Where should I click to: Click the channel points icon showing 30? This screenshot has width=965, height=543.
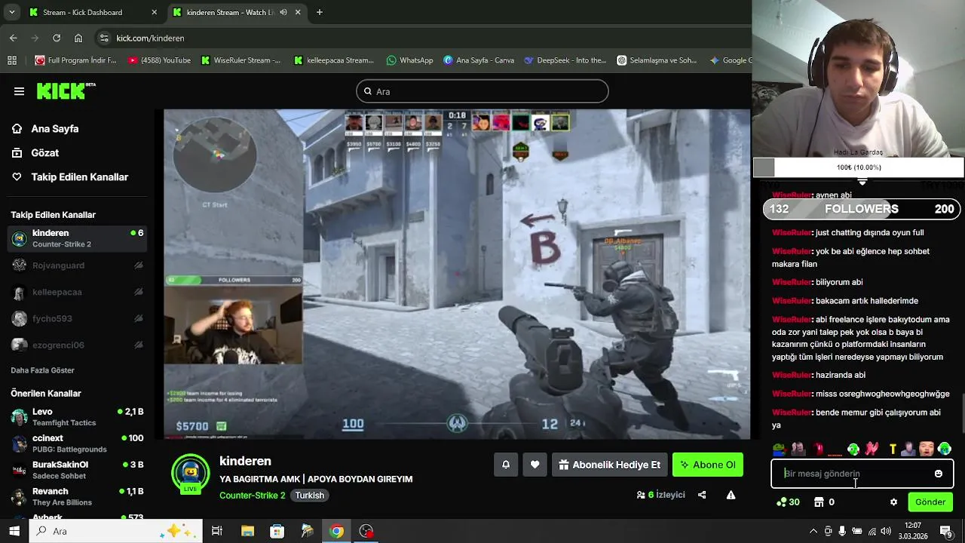[788, 502]
